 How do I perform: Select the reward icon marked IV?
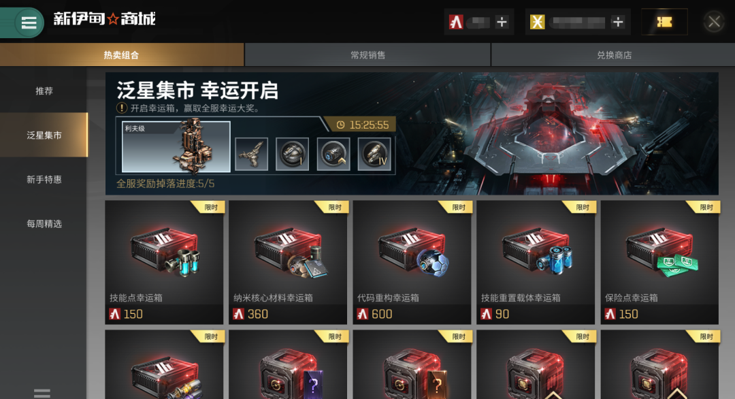point(374,154)
